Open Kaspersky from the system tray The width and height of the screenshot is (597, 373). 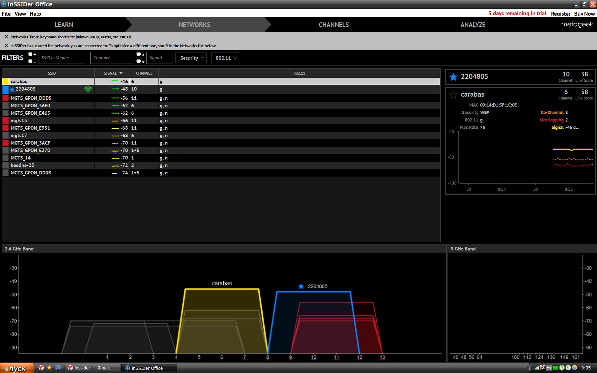click(x=542, y=368)
